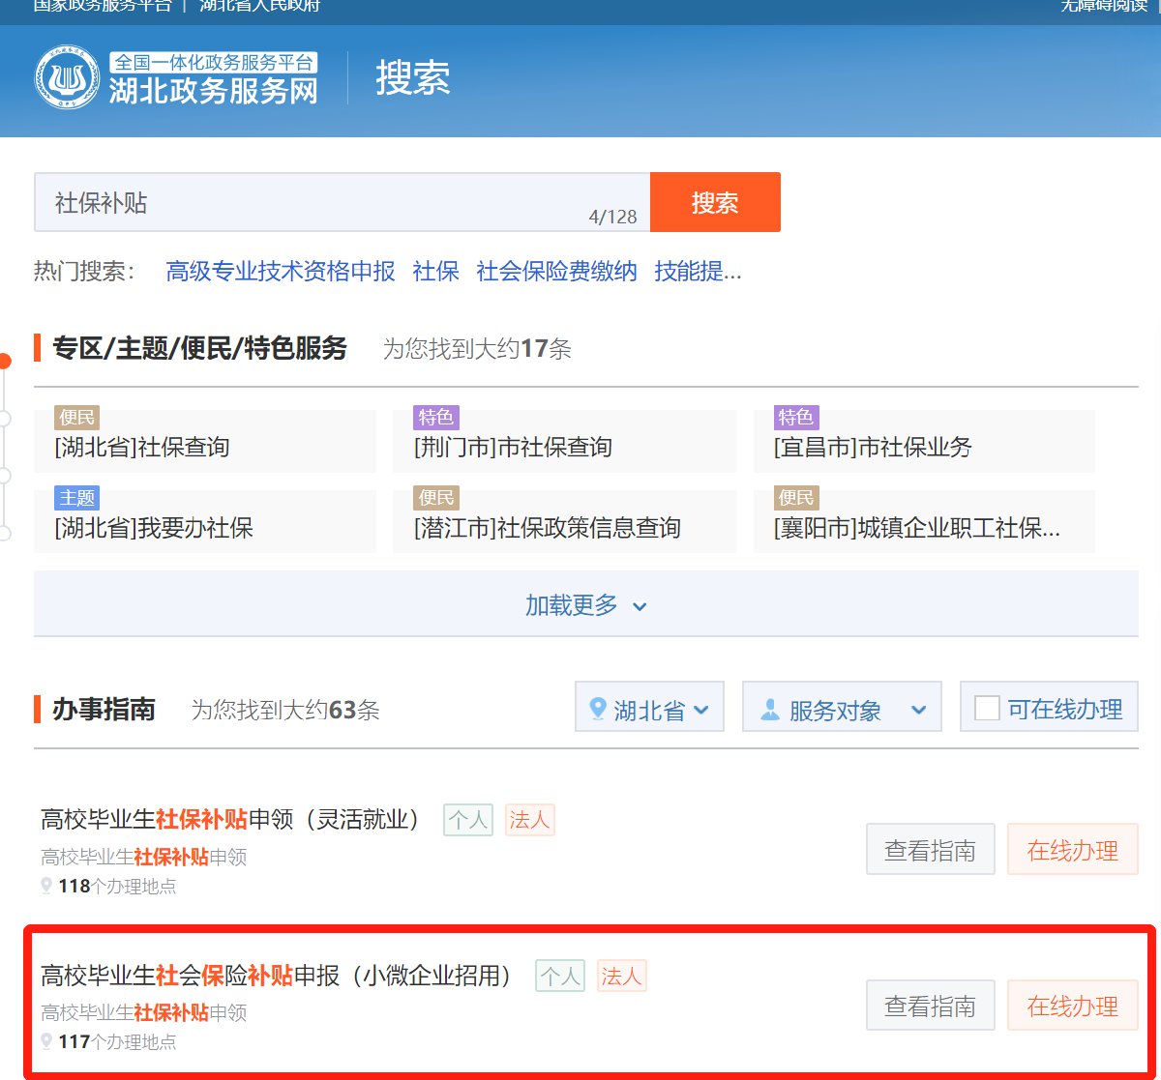Click the orange active timeline dot at left
The height and width of the screenshot is (1080, 1161).
coord(5,362)
